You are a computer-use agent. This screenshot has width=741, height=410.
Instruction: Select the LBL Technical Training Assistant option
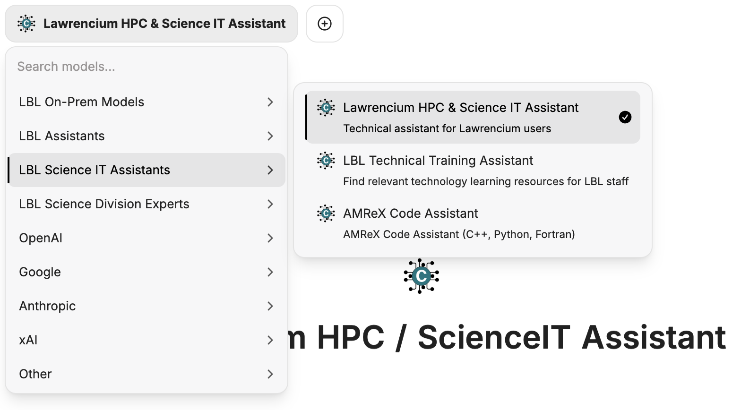(x=438, y=161)
